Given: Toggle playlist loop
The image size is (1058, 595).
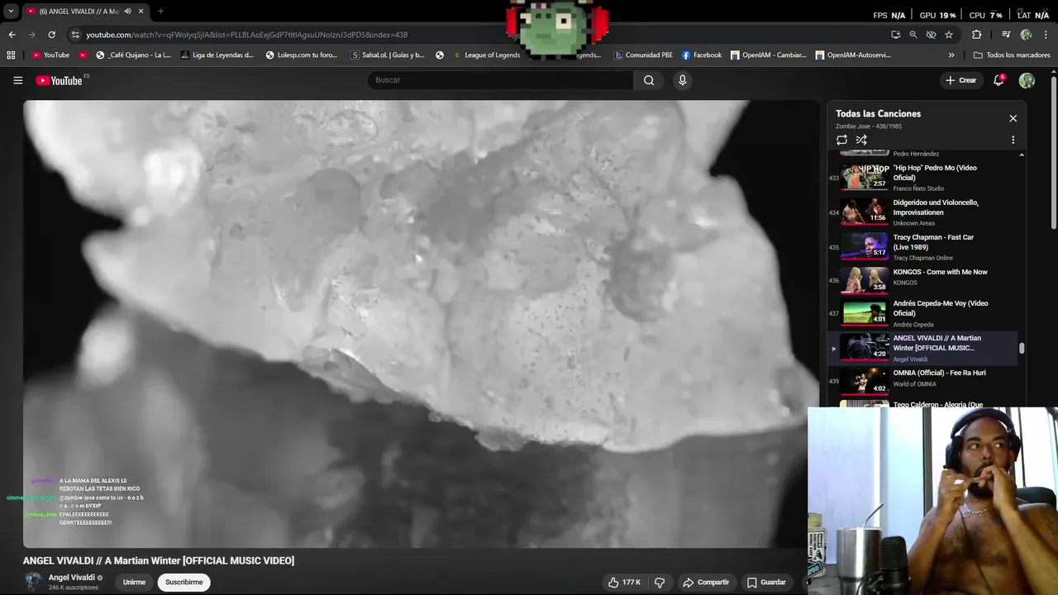Looking at the screenshot, I should click(x=841, y=140).
